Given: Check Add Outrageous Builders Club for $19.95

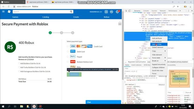Looking at the screenshot, I should tap(19, 71).
